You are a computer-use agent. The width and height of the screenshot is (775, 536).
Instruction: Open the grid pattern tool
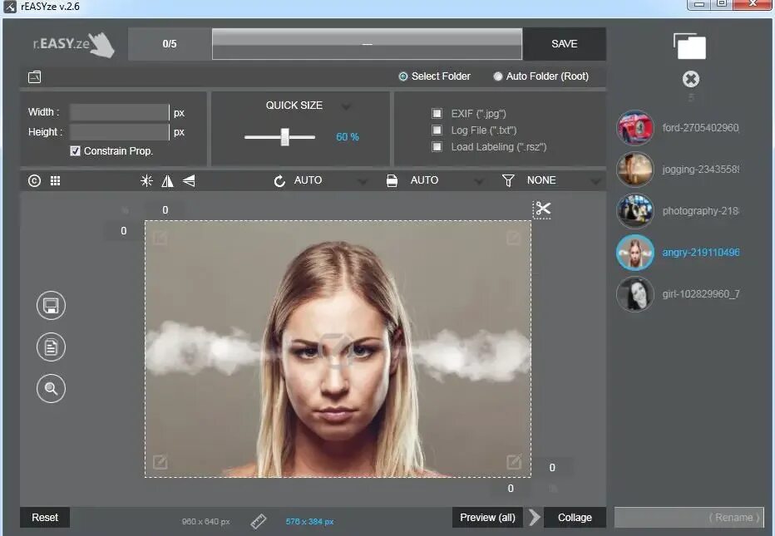tap(56, 181)
